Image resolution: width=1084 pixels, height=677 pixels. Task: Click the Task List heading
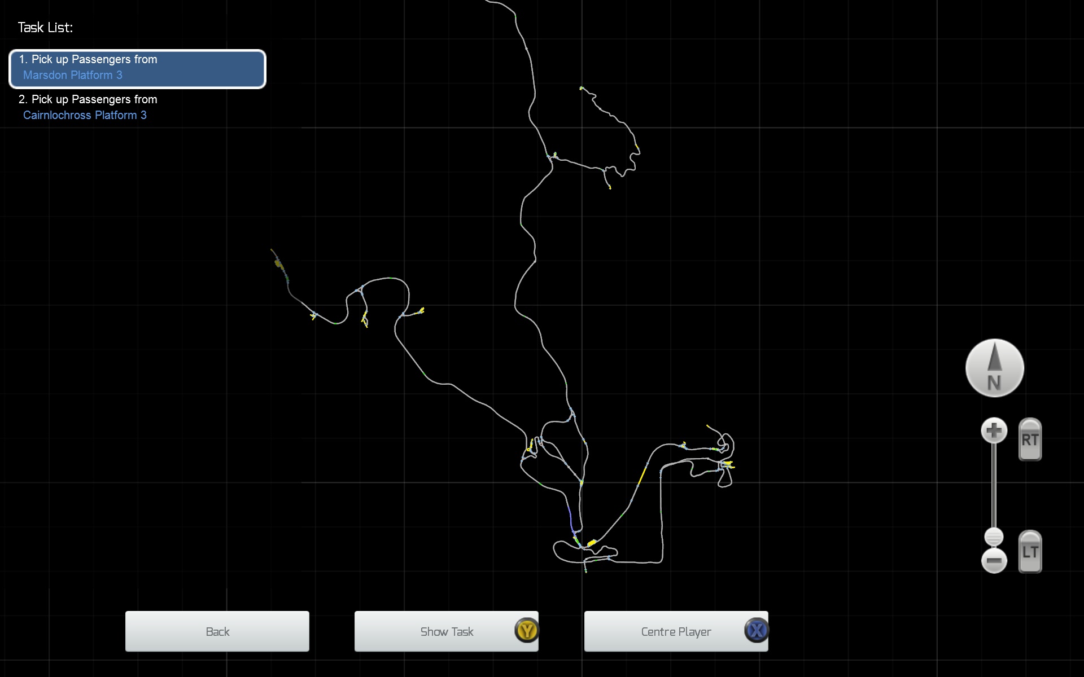pyautogui.click(x=45, y=28)
